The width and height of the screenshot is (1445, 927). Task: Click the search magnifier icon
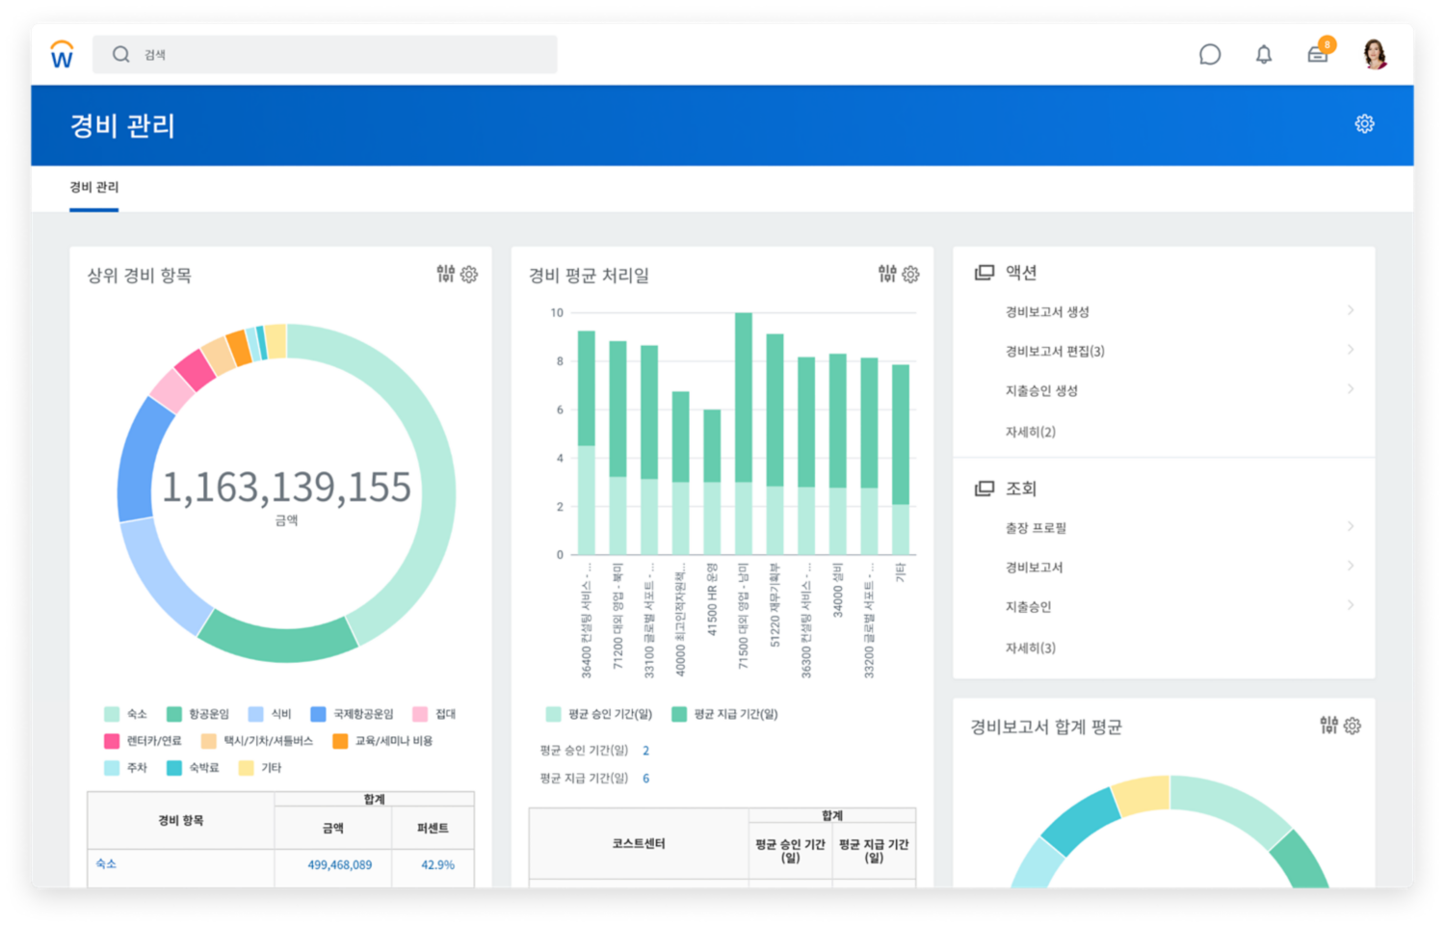(120, 54)
